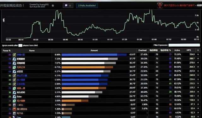Screen dimensions: 202x118
Task: Click the class icon in the 1.71% row
Action: [14, 105]
